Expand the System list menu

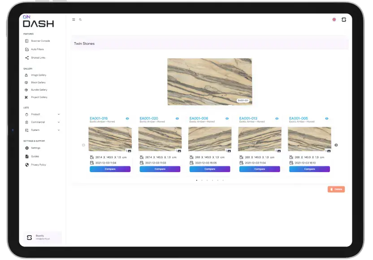tap(42, 130)
